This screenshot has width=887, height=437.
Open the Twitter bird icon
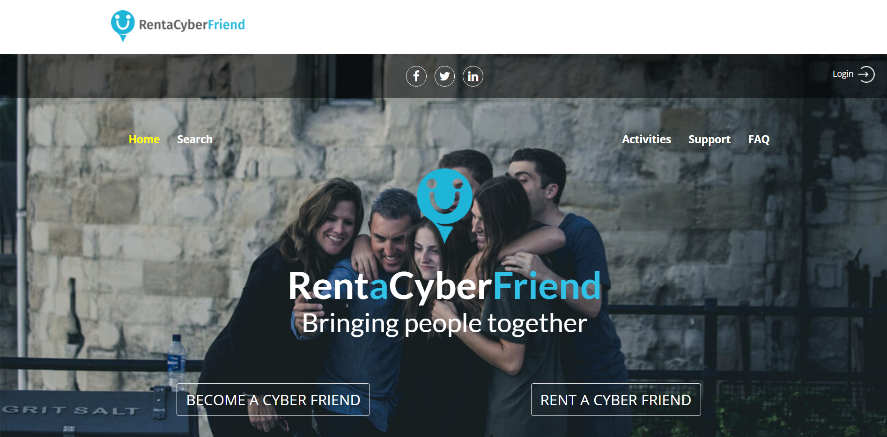[444, 76]
